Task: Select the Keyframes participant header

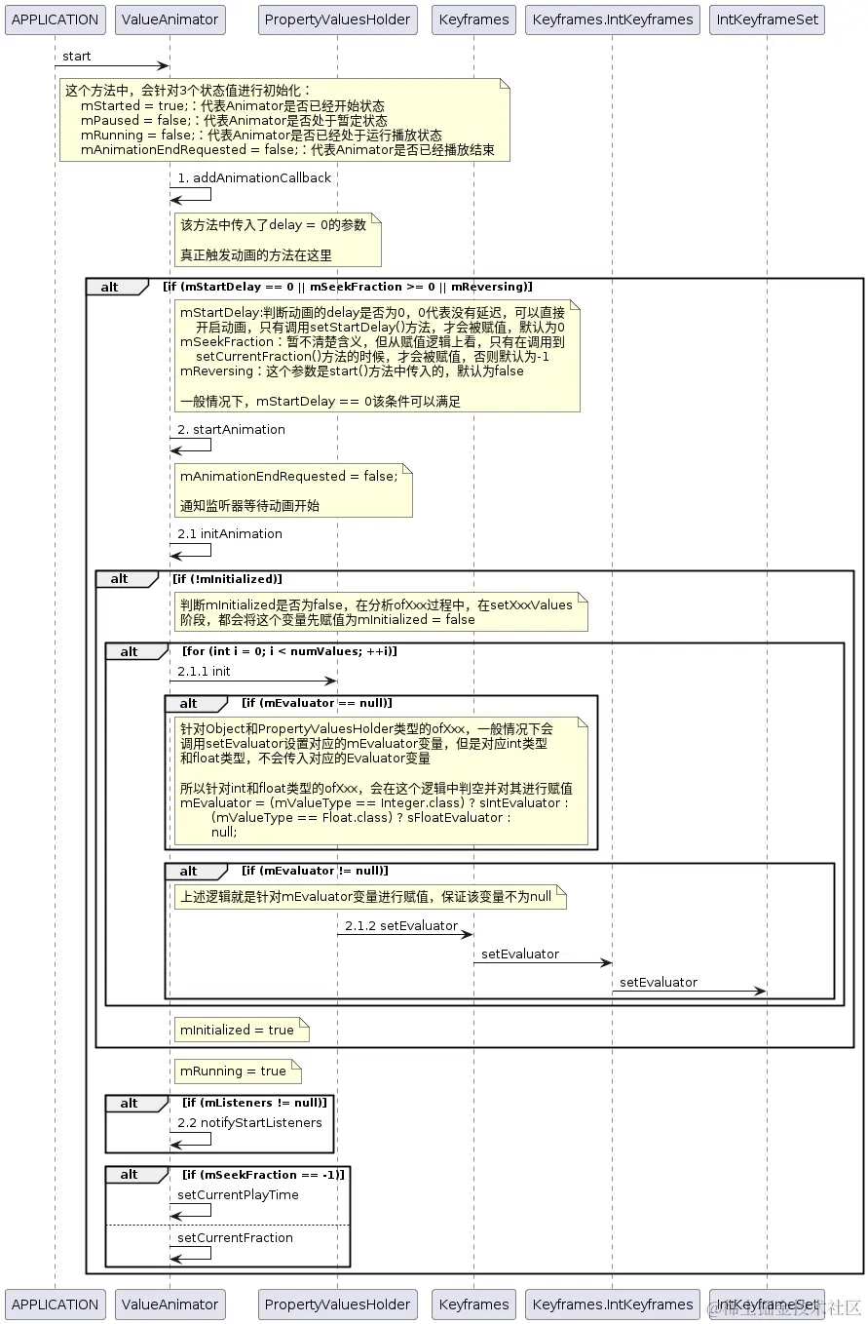Action: coord(473,19)
